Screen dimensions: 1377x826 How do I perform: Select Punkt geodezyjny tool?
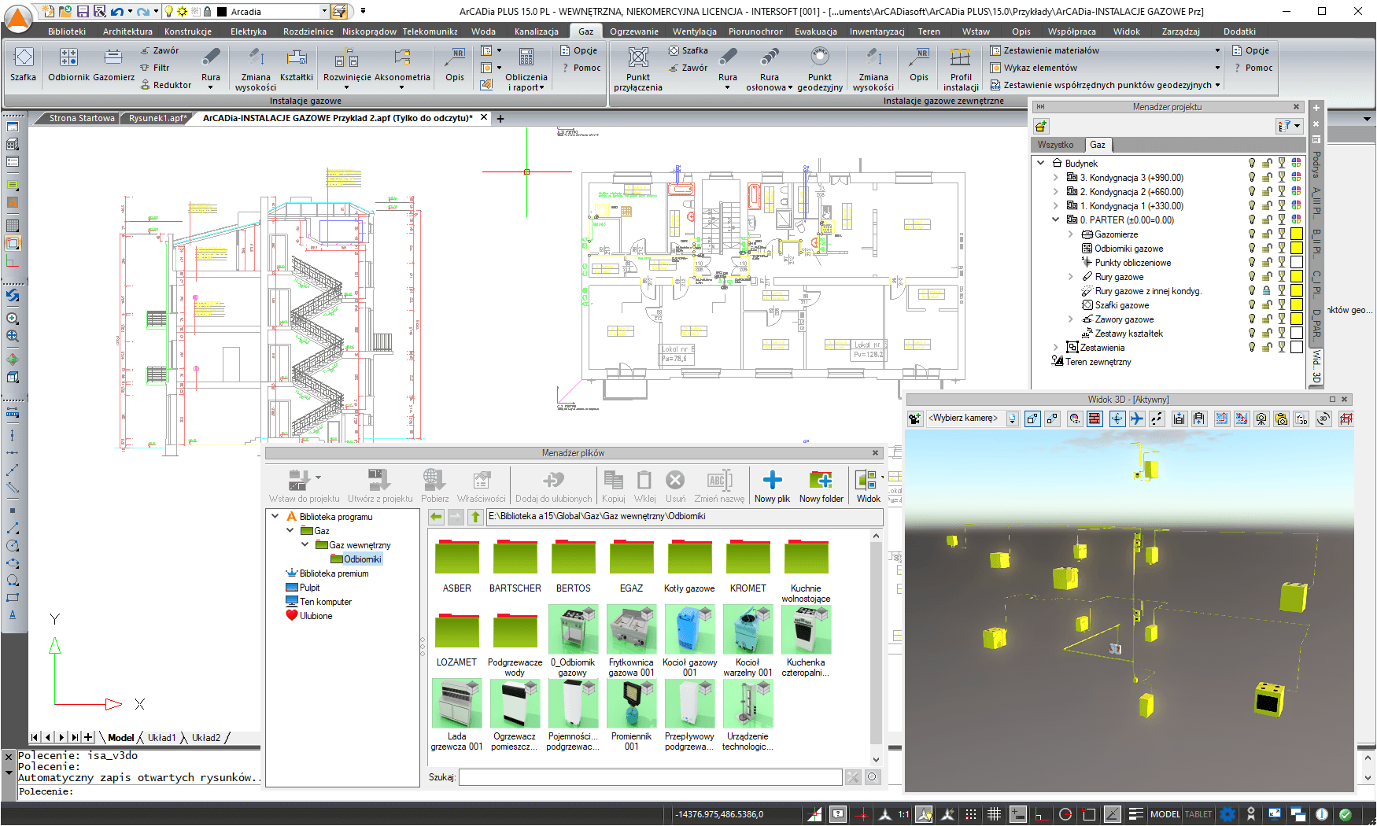819,68
